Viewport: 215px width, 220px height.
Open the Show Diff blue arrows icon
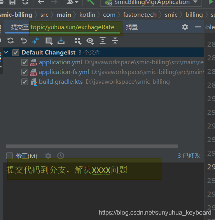pos(36,40)
